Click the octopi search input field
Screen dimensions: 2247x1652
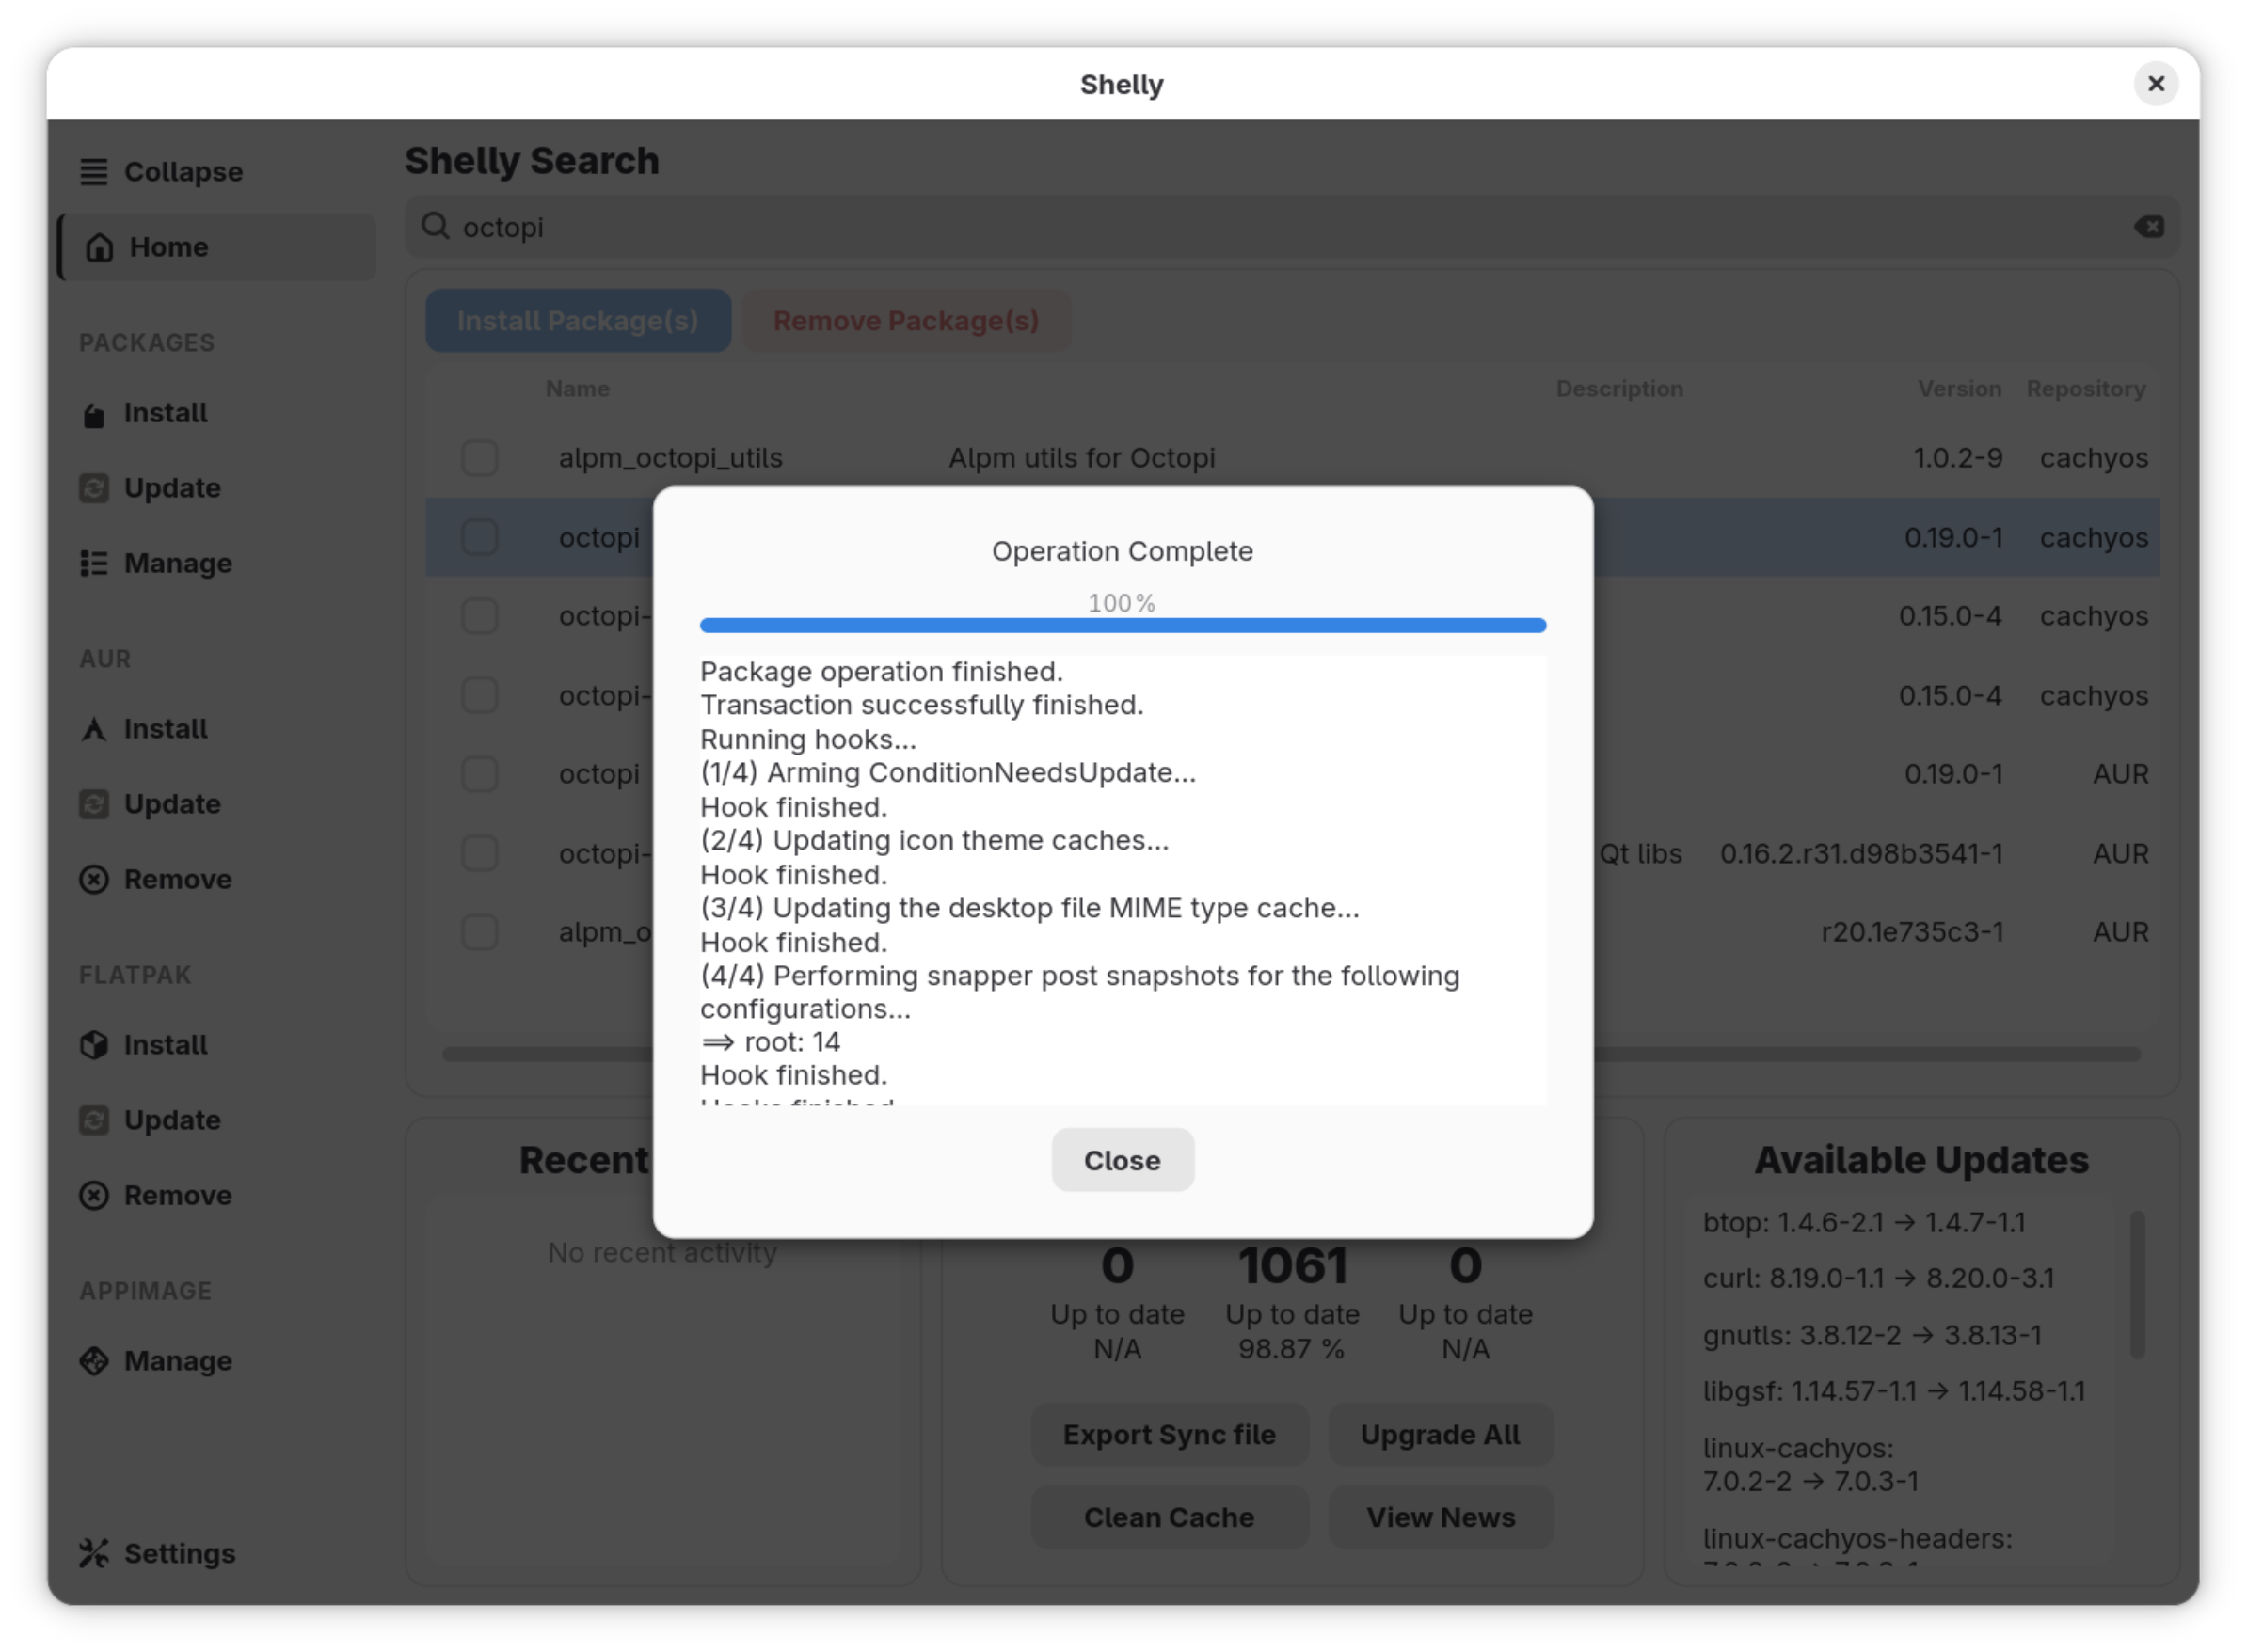[x=1291, y=227]
